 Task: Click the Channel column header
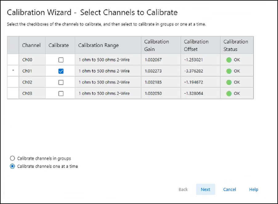pos(31,45)
